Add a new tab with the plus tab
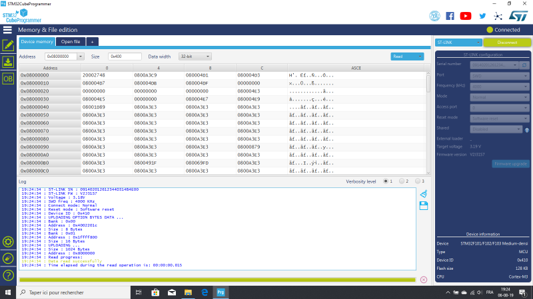Viewport: 533px width, 299px height. click(x=93, y=41)
